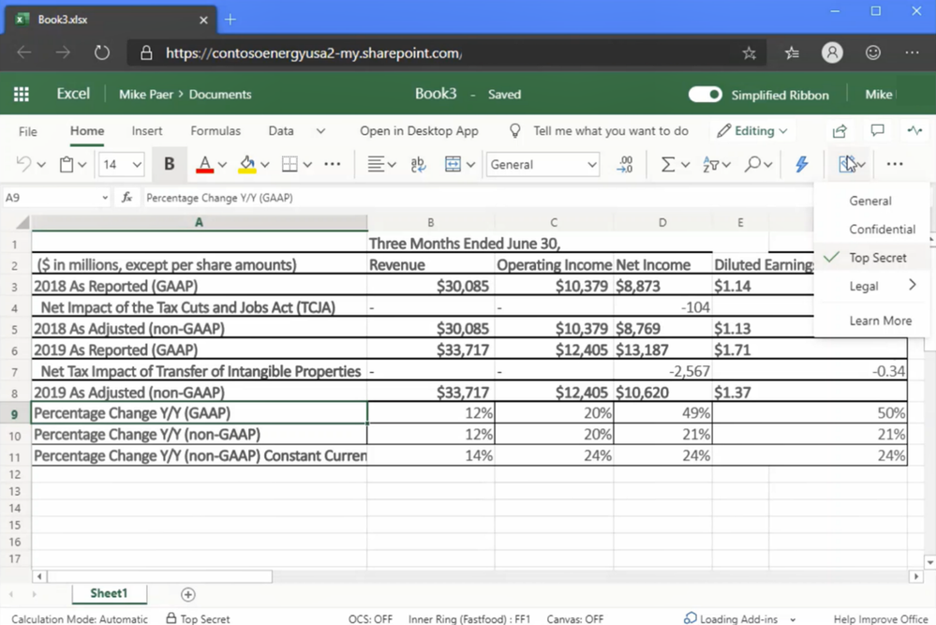Click Open in Desktop App

pos(419,131)
